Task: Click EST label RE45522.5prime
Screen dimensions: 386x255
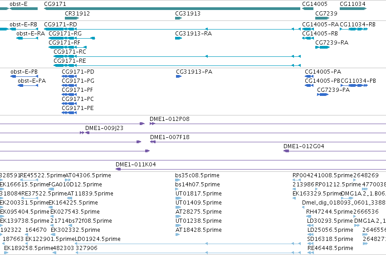Action: pos(43,175)
